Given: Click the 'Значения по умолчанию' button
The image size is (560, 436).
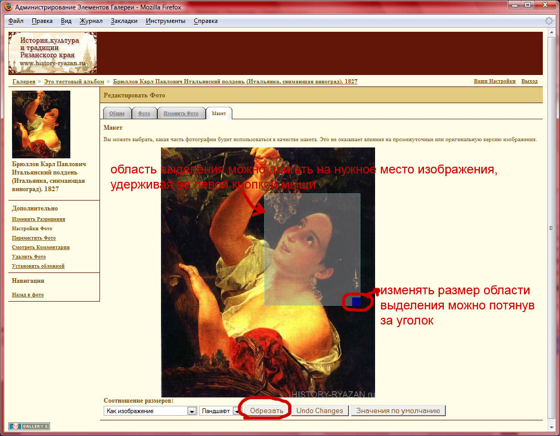Looking at the screenshot, I should [x=398, y=410].
